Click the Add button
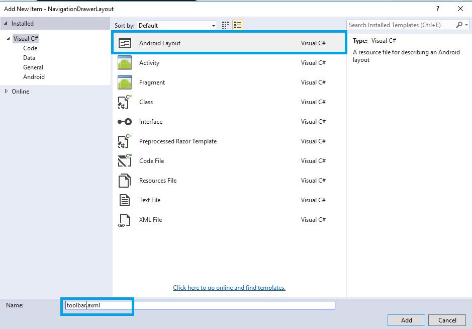 [406, 320]
